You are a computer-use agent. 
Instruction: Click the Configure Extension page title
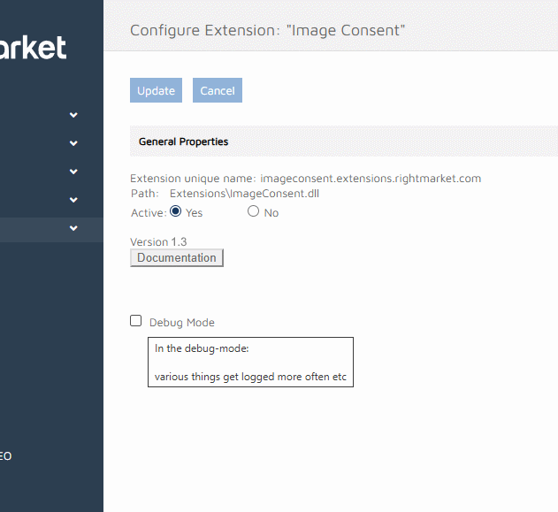tap(267, 30)
